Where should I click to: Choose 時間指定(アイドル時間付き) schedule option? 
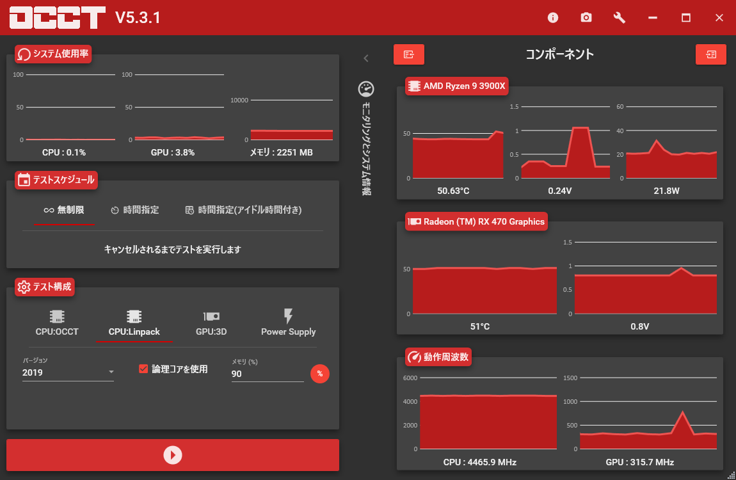tap(243, 210)
